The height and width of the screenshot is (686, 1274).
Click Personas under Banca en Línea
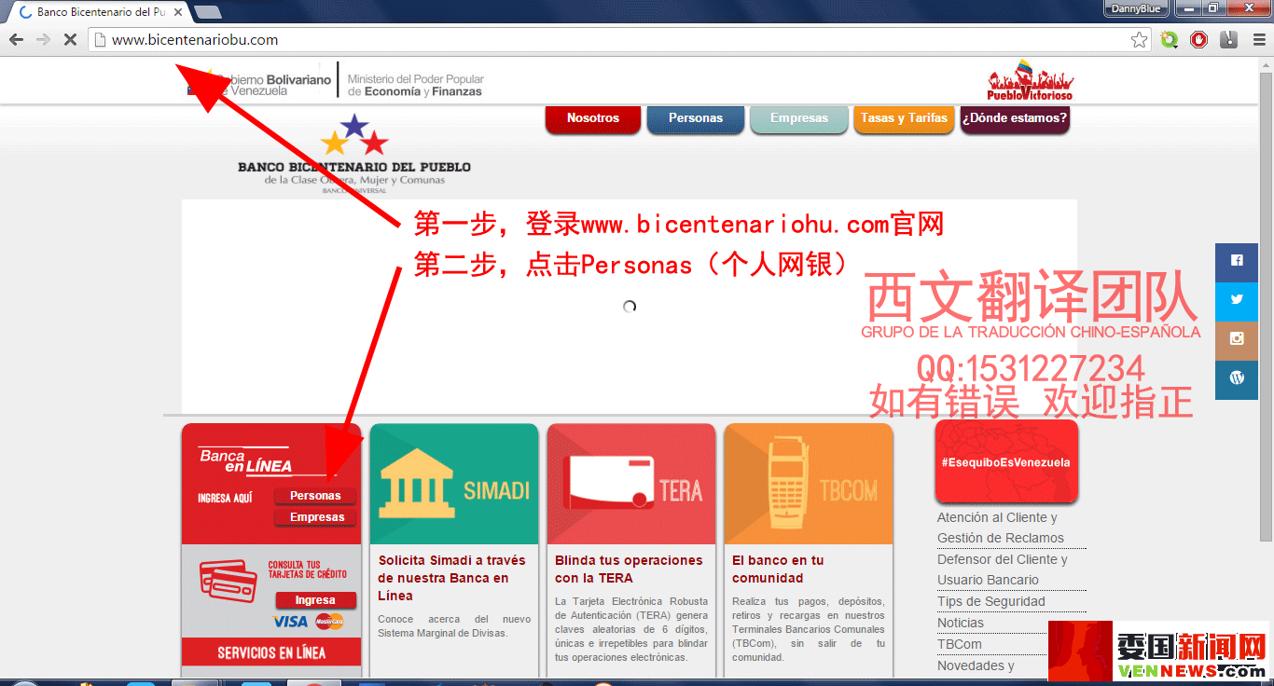pos(315,496)
